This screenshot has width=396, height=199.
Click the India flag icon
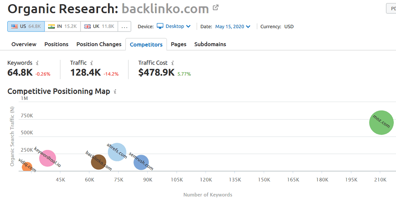pyautogui.click(x=51, y=26)
